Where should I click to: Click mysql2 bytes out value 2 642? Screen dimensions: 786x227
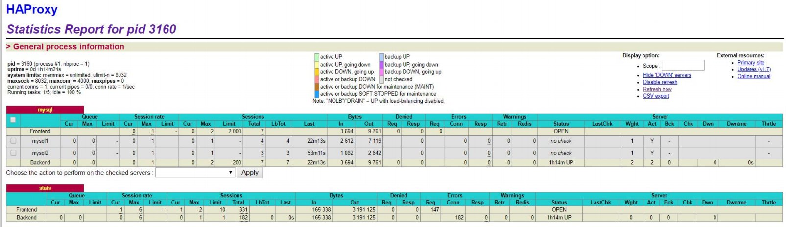(375, 153)
